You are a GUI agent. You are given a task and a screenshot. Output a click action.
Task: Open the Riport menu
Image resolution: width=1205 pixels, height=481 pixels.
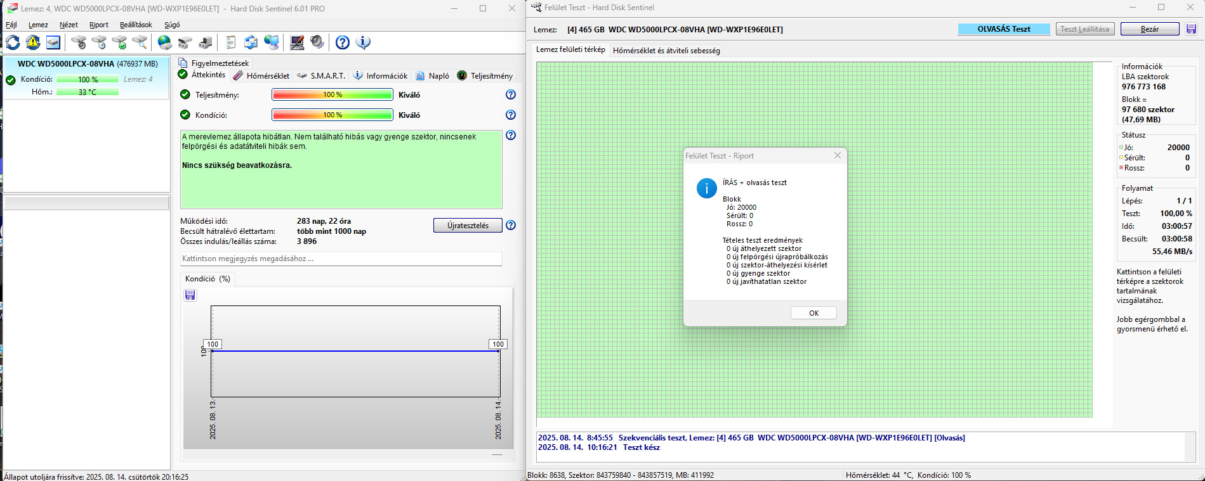click(x=99, y=25)
